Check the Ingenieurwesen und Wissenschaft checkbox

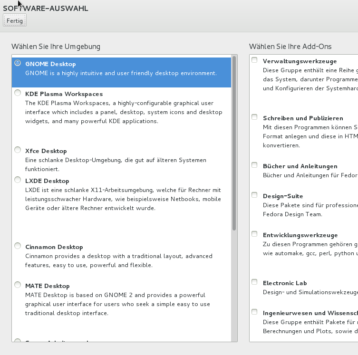[x=254, y=312]
